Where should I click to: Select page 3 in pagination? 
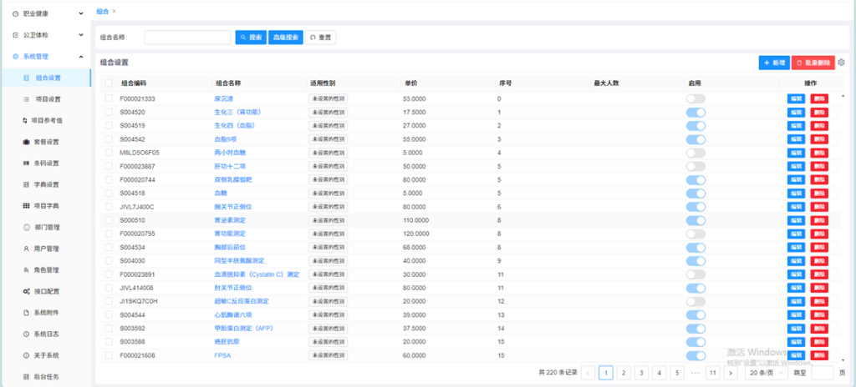(x=641, y=373)
